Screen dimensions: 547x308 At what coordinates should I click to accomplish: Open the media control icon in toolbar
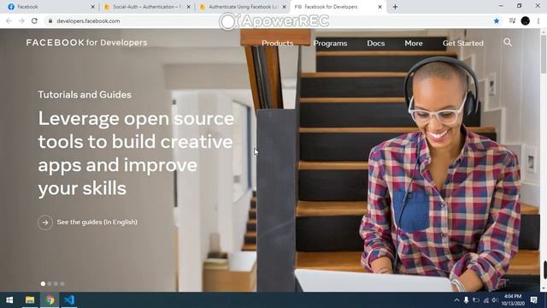coord(512,21)
